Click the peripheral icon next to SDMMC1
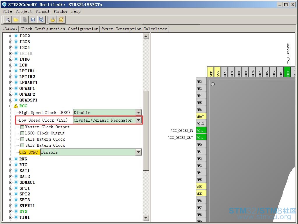This screenshot has height=224, width=298. pos(16,182)
